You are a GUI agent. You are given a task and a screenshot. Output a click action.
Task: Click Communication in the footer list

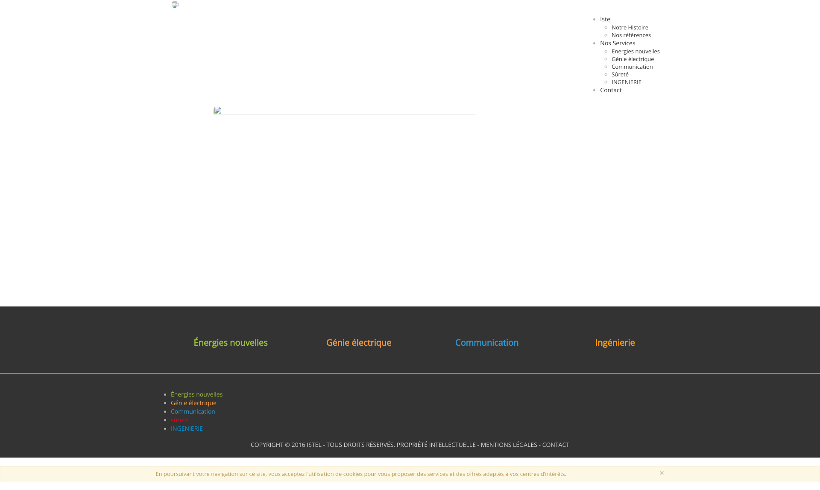[193, 411]
